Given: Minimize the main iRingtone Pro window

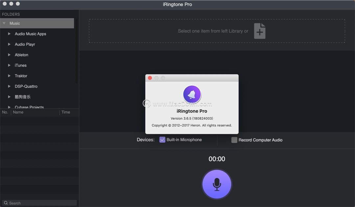Looking at the screenshot, I should click(x=11, y=4).
